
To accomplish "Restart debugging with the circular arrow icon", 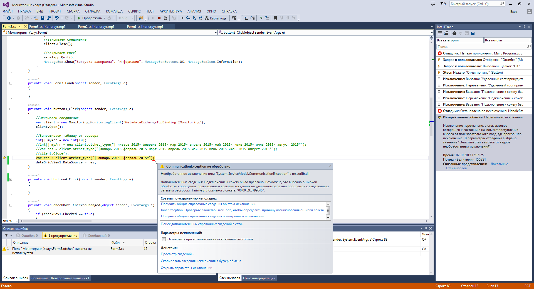I will pos(165,18).
